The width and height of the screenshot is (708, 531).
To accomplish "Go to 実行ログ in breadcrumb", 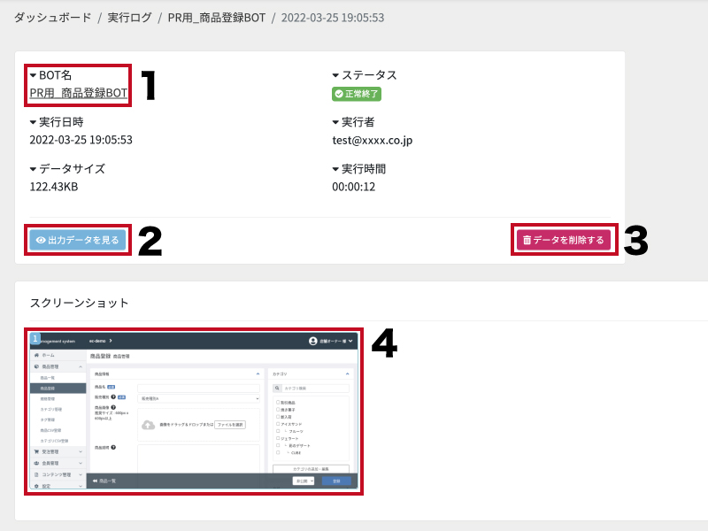I will [129, 18].
